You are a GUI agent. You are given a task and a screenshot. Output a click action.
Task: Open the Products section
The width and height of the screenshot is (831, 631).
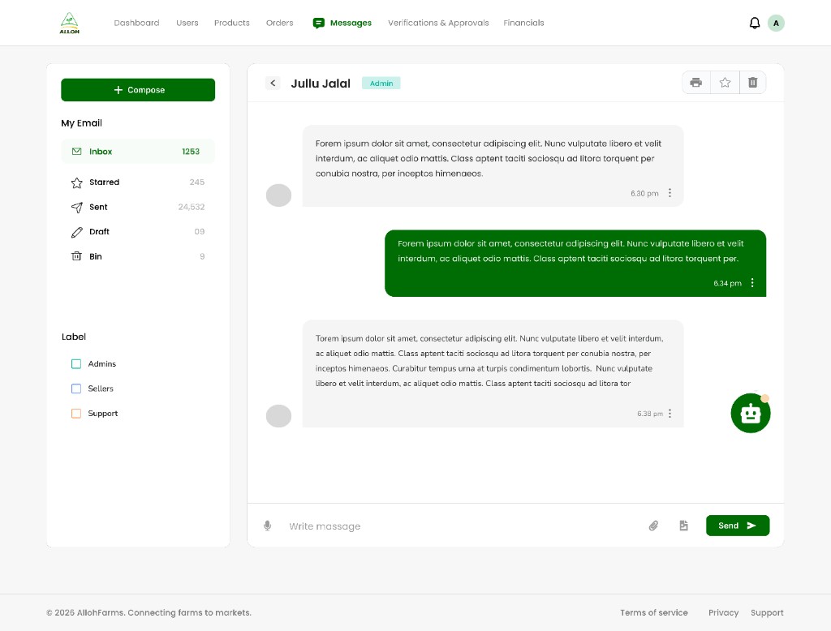pos(231,23)
